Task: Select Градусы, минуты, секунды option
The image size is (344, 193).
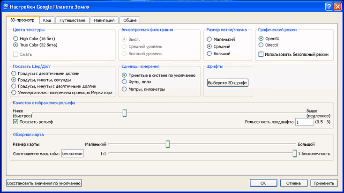Action: [41, 80]
